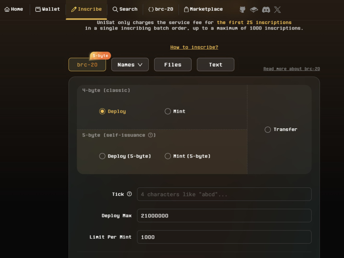This screenshot has width=344, height=258.
Task: Select the Transfer radio button
Action: [x=268, y=129]
